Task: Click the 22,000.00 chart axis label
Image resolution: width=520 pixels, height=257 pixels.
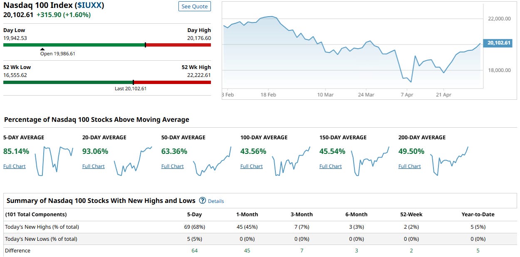Action: [x=499, y=19]
